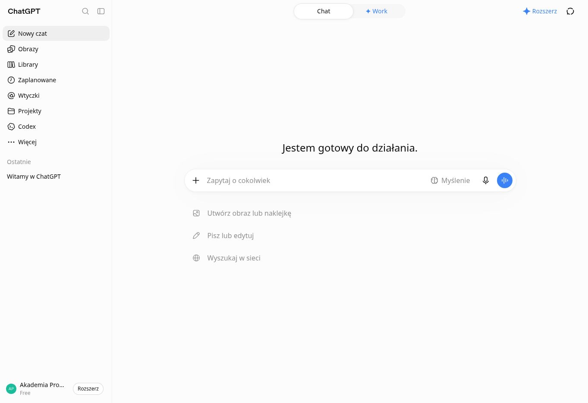Screen dimensions: 588x403
Task: Collapse the sidebar with the panel icon
Action: tap(101, 11)
